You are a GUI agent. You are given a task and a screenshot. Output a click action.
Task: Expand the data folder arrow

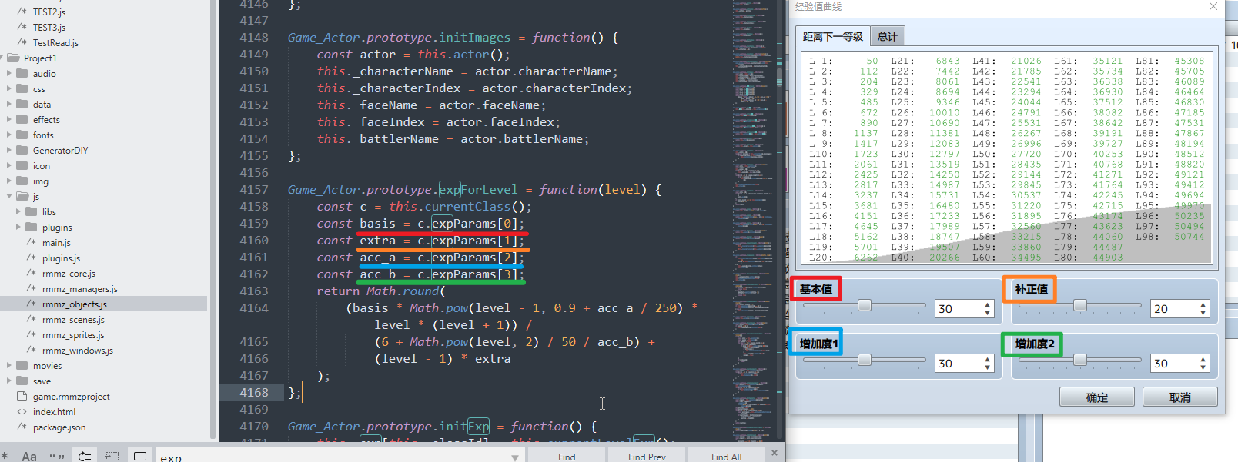click(9, 105)
